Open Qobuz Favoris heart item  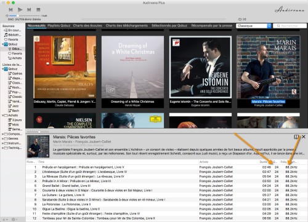pyautogui.click(x=15, y=54)
